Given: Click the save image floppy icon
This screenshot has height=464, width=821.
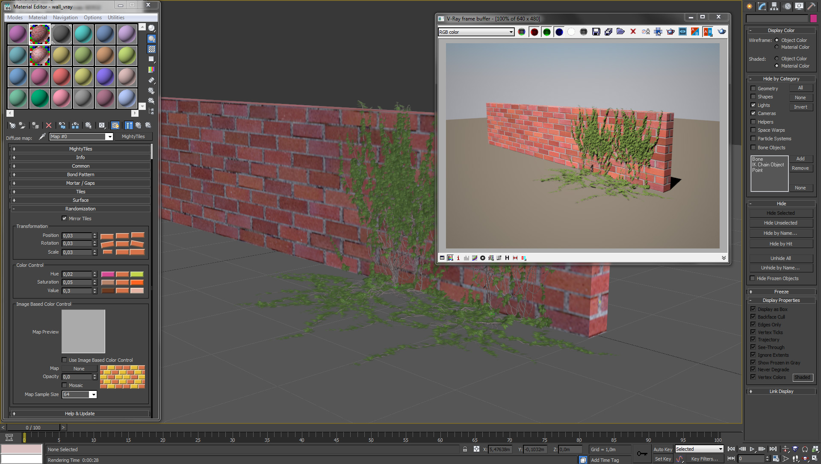Looking at the screenshot, I should click(x=596, y=32).
